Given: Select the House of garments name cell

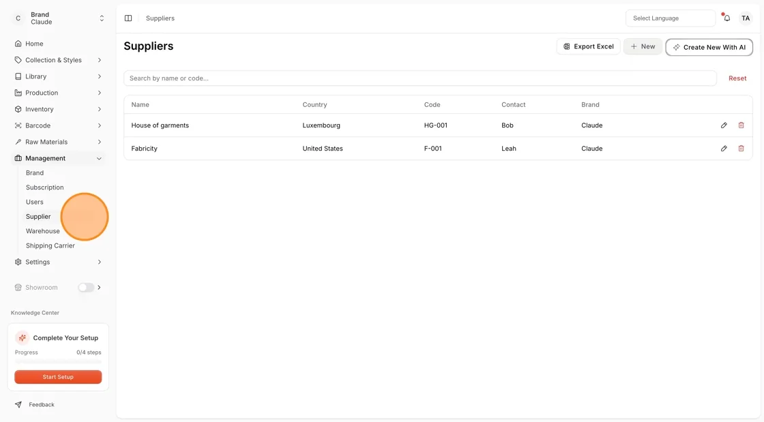Looking at the screenshot, I should click(160, 125).
